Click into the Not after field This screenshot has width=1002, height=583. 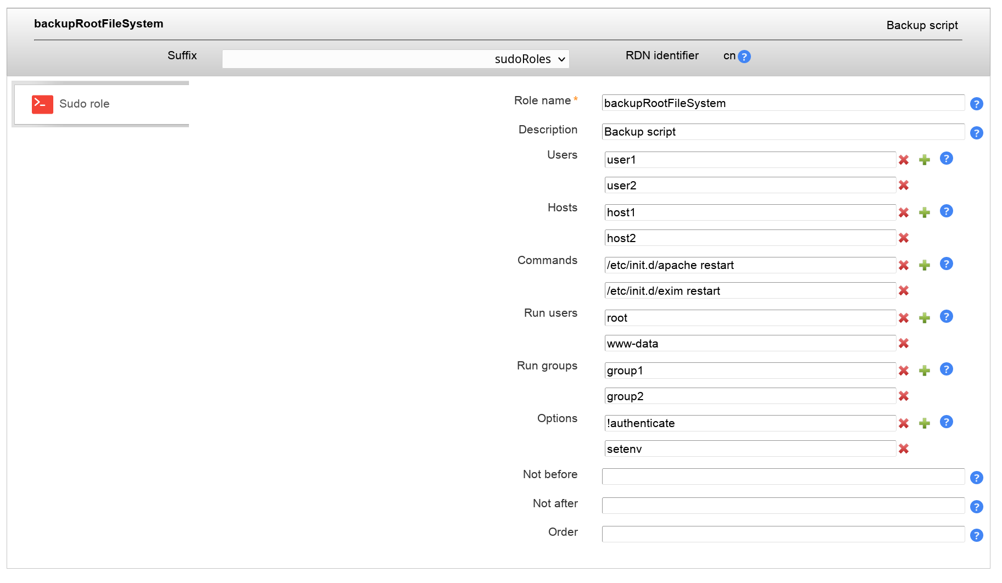[783, 506]
